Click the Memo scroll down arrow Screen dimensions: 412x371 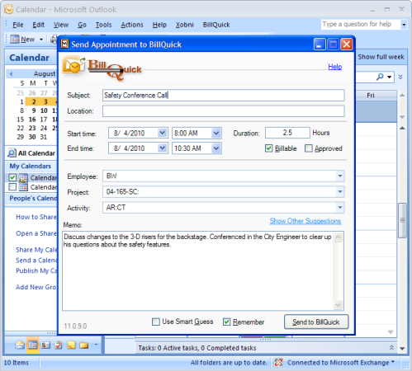coord(338,305)
